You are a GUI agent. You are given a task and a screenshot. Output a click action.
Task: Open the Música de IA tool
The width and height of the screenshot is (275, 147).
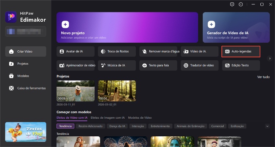pos(117,65)
